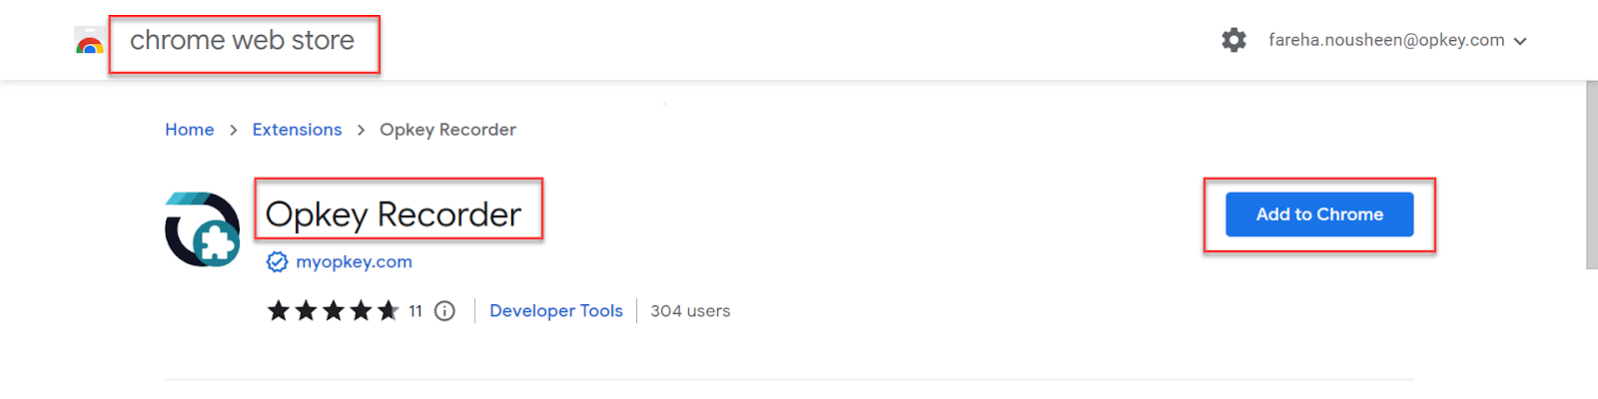1598x399 pixels.
Task: Visit the myopkey.com publisher link
Action: tap(355, 262)
